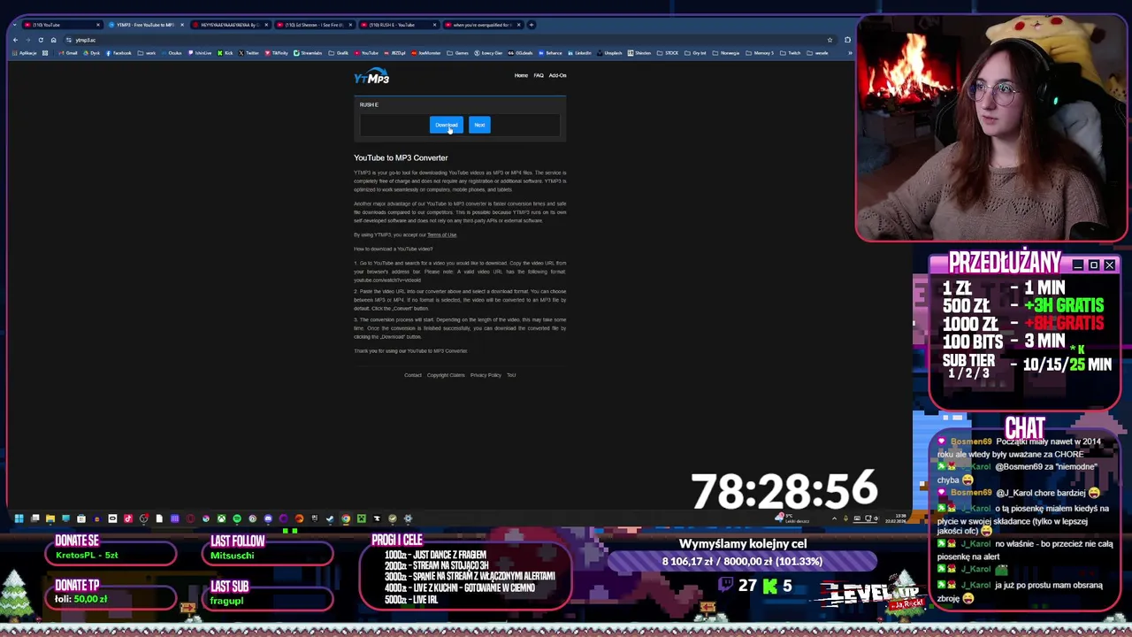Image resolution: width=1132 pixels, height=637 pixels.
Task: Follow the Terms of Use link
Action: pyautogui.click(x=442, y=234)
